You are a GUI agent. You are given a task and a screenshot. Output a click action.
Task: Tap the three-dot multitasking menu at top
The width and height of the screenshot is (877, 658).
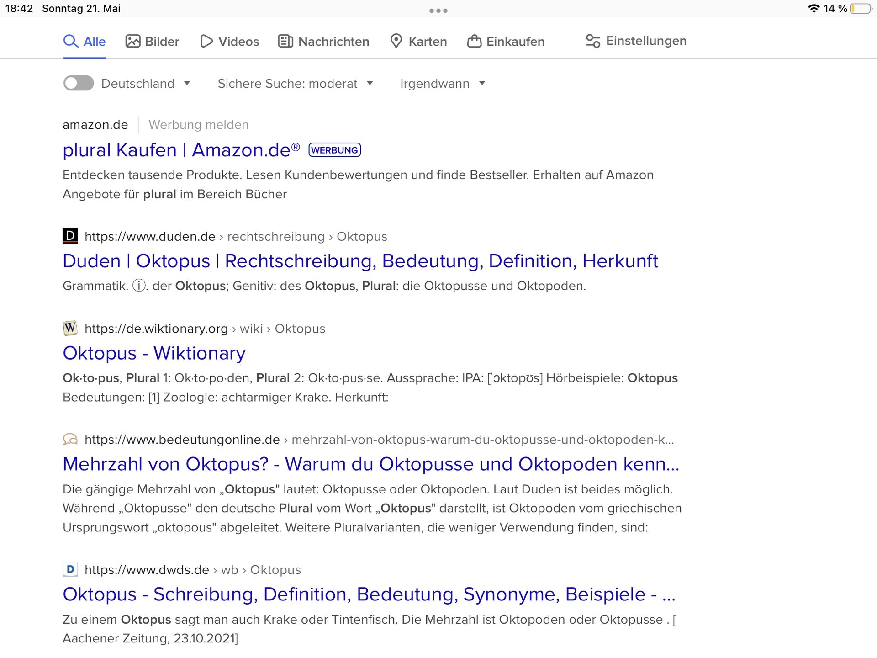[x=438, y=11]
